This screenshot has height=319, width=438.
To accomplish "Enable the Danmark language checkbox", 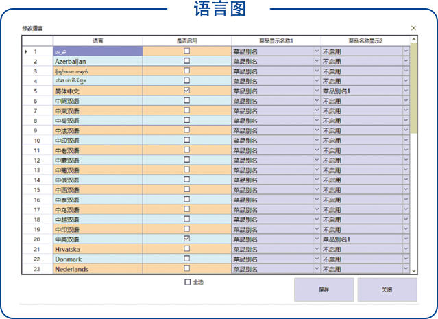I will (x=187, y=259).
